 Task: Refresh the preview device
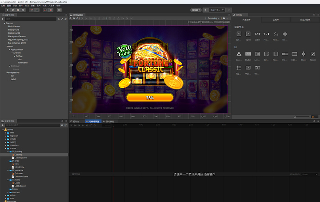click(229, 10)
